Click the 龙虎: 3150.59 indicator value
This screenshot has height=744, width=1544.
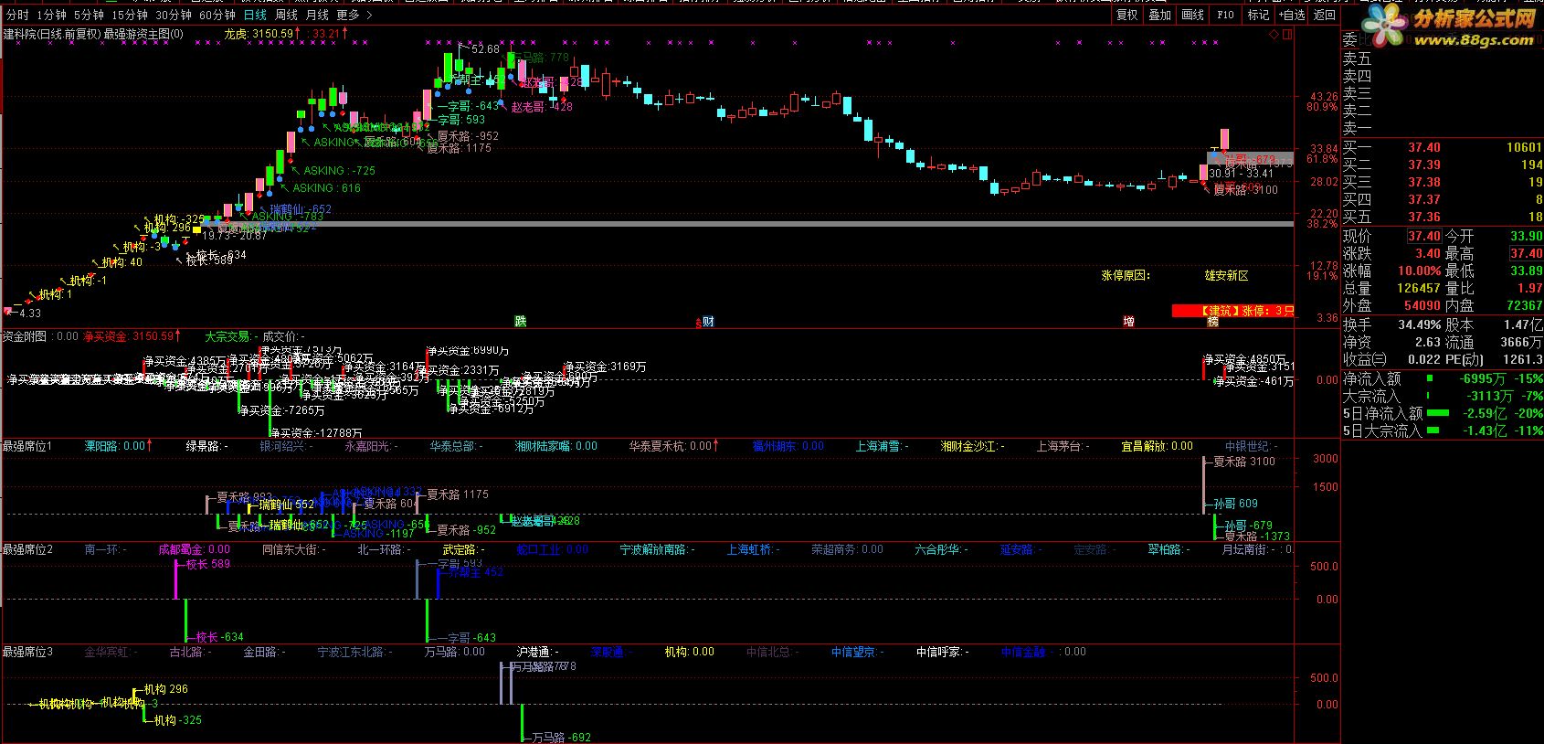(x=260, y=34)
